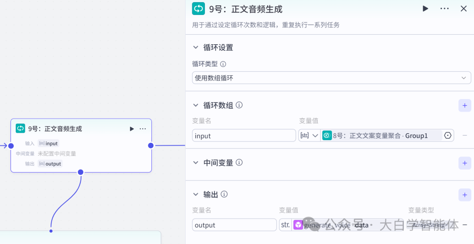This screenshot has width=474, height=244.
Task: Open the 使用数组循环 loop type dropdown
Action: 331,78
